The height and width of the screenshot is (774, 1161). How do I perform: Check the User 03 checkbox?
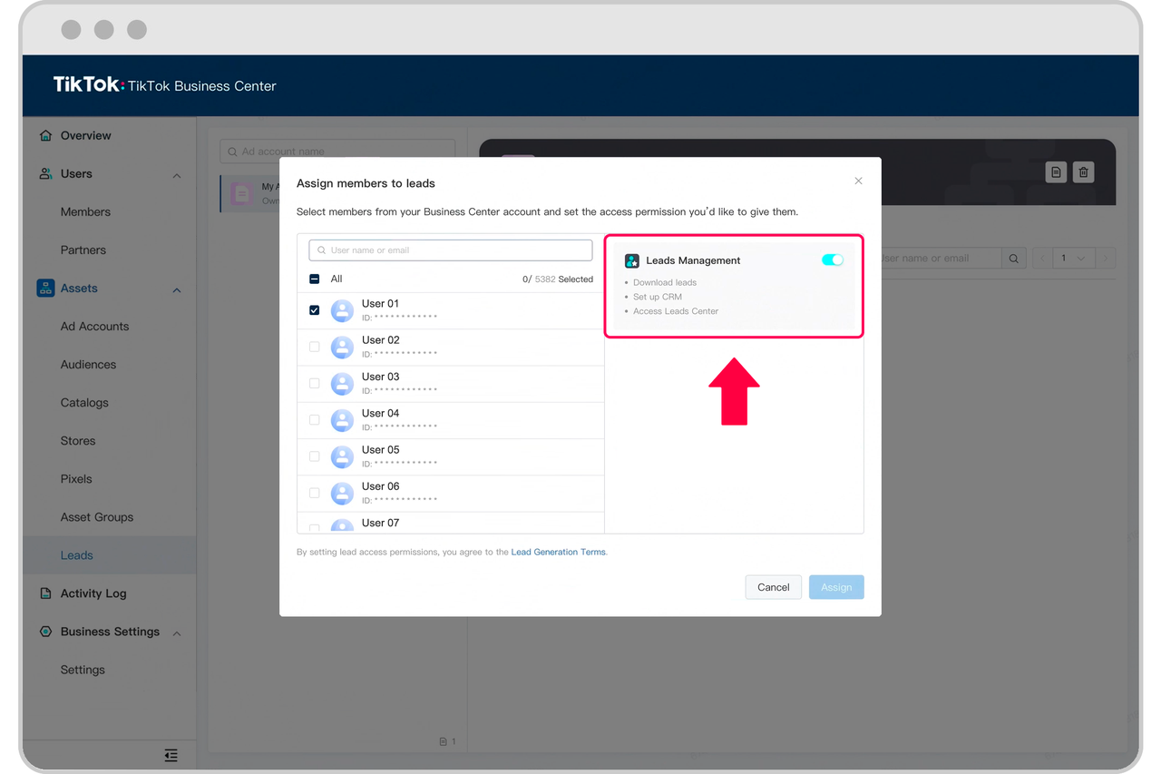click(315, 384)
